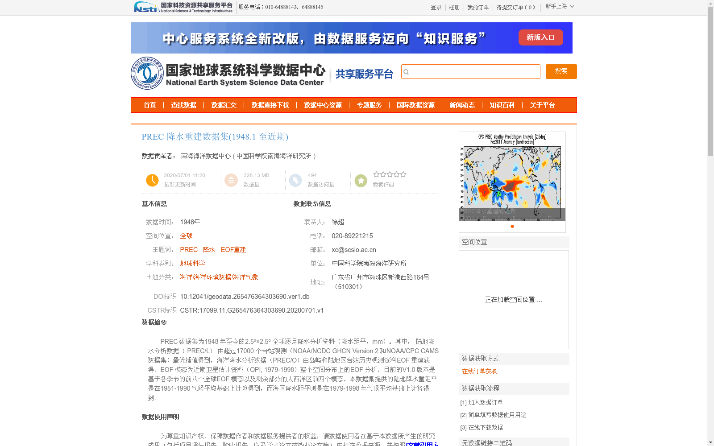Expand the 专题服务 menu
Screen dimensions: 714x446
(369, 105)
